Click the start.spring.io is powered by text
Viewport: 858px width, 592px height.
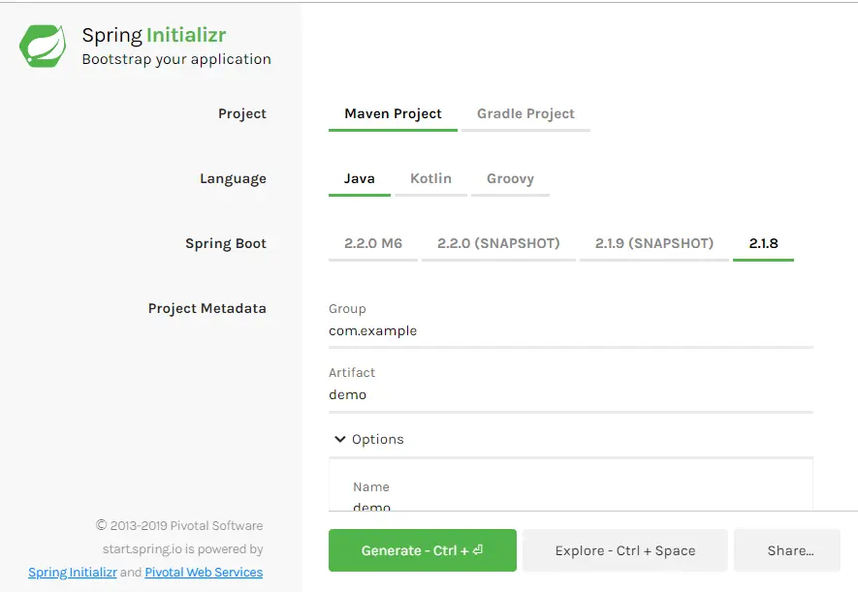pyautogui.click(x=183, y=548)
